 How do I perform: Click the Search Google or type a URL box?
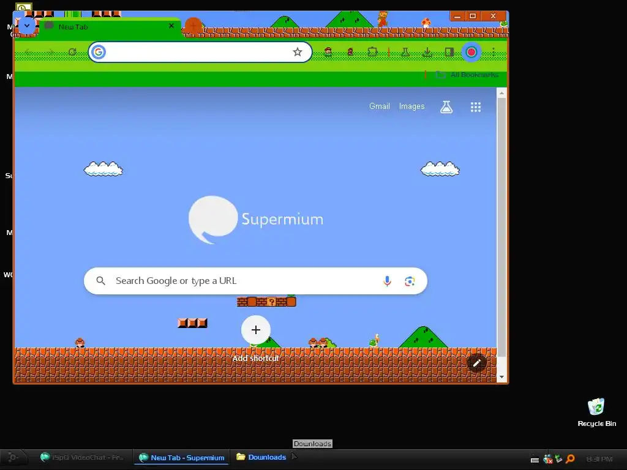point(255,281)
